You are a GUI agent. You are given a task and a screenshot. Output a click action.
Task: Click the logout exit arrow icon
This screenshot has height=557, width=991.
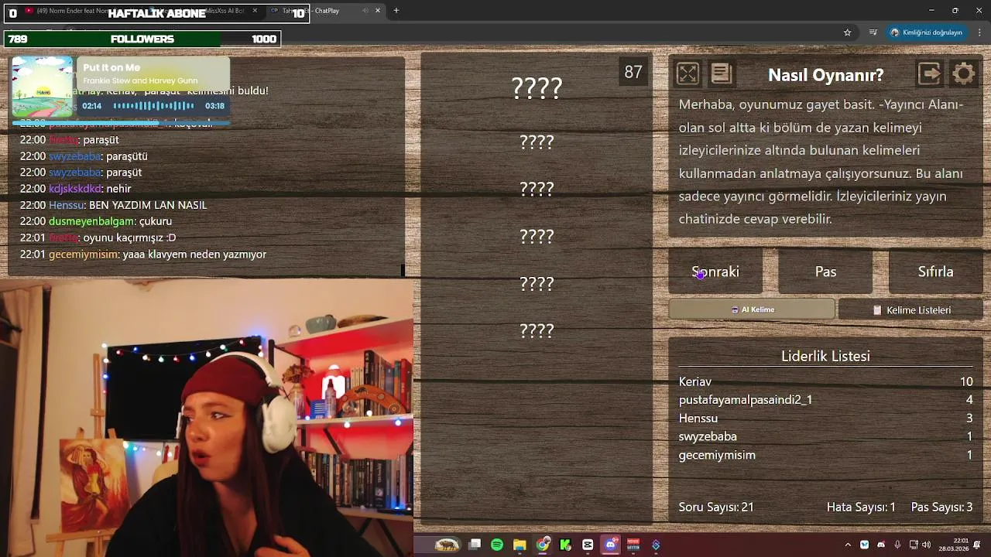point(929,73)
